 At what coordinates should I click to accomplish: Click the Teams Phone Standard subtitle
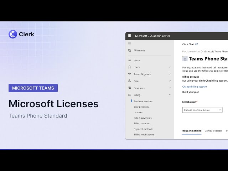(x=38, y=116)
